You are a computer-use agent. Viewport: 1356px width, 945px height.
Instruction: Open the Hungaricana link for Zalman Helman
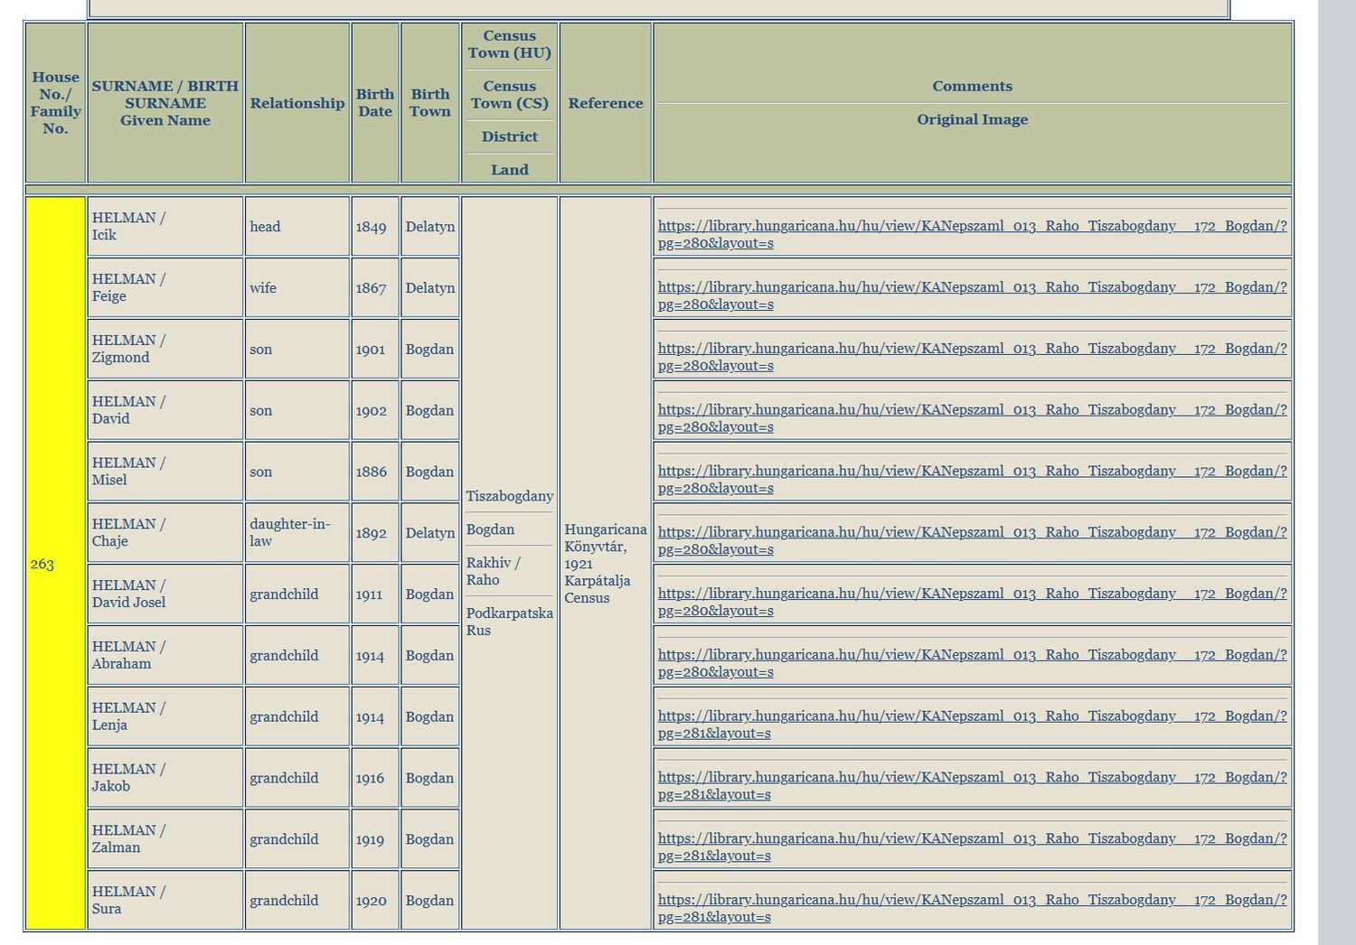click(972, 847)
